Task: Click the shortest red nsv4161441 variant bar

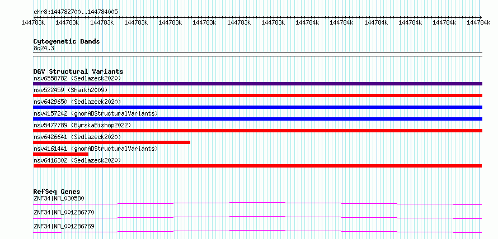Action: click(60, 154)
